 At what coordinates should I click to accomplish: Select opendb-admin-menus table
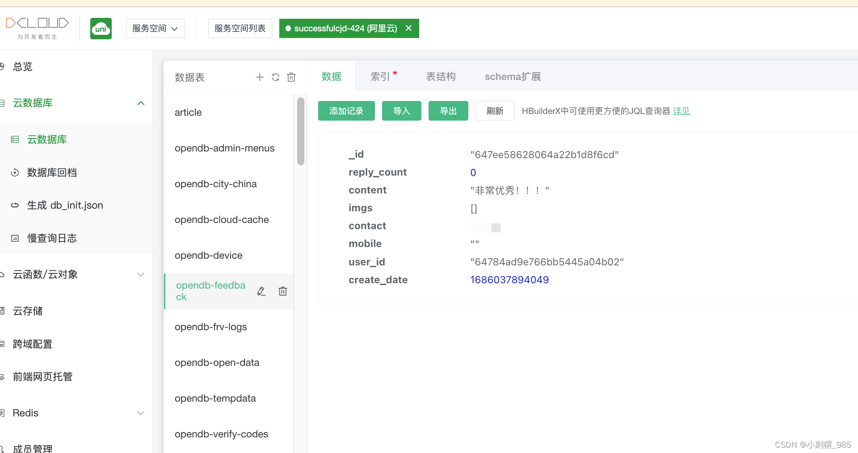(x=229, y=148)
